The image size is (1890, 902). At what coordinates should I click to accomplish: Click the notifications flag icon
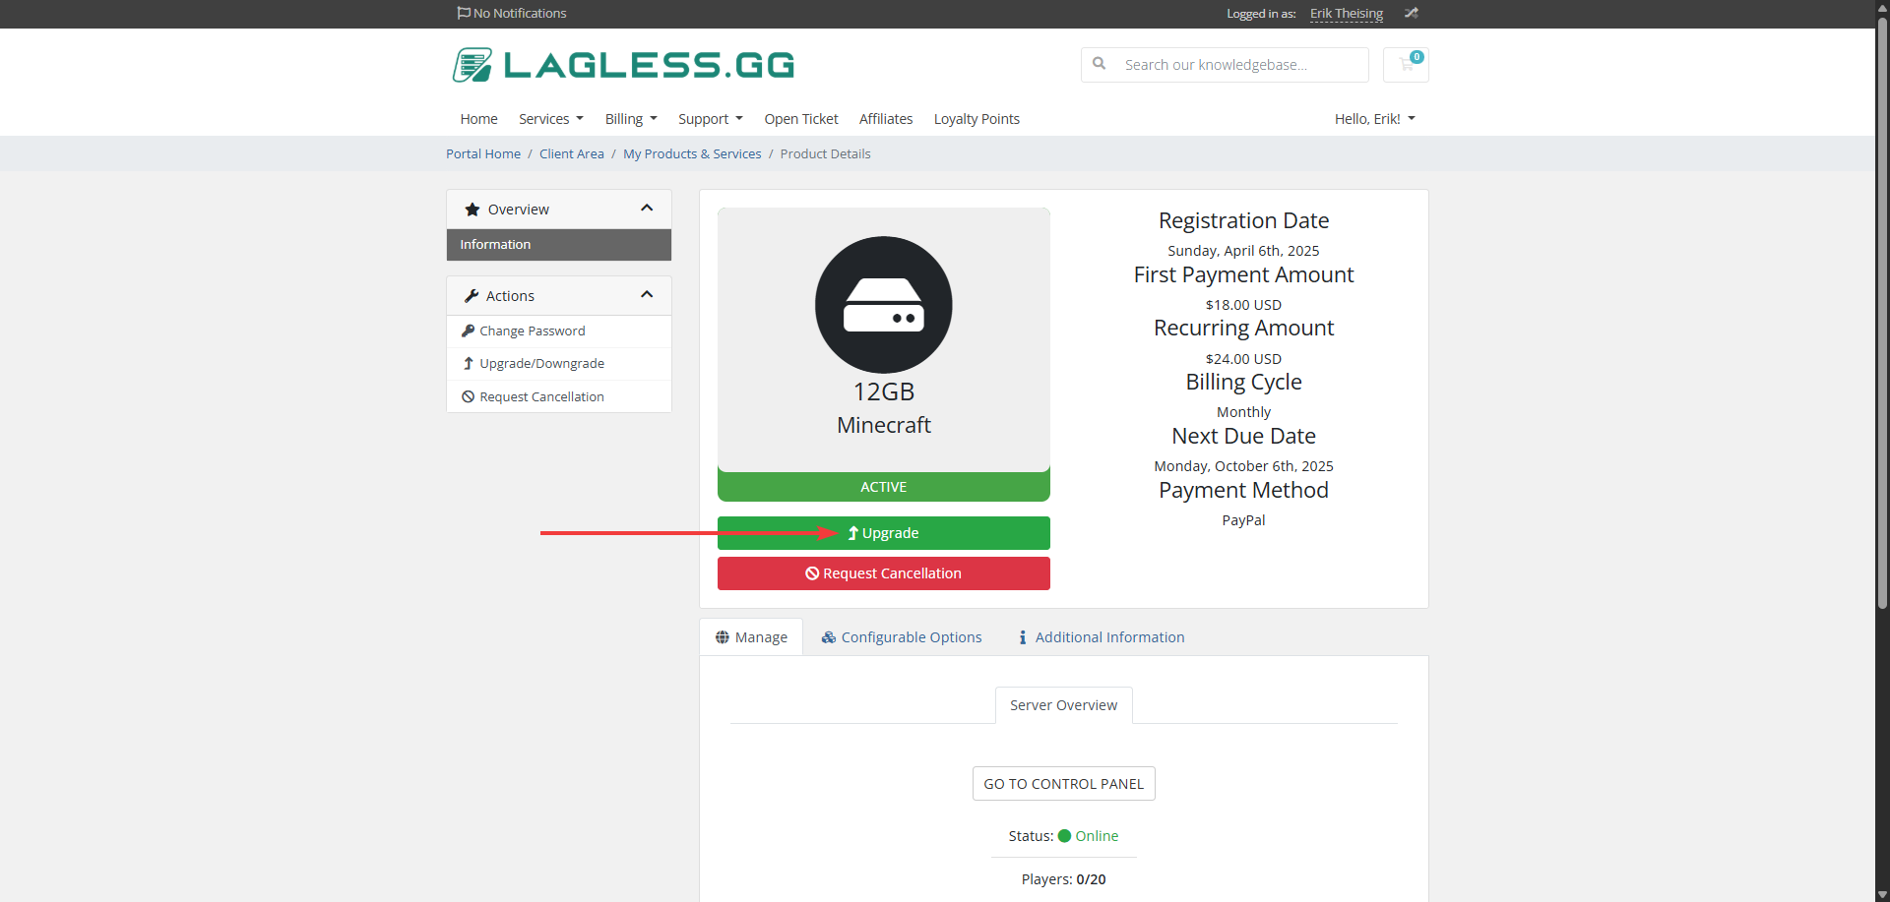[464, 13]
